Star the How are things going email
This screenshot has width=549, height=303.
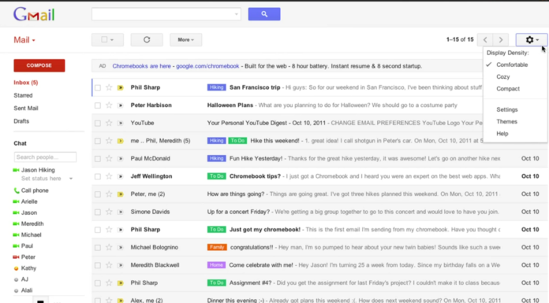[x=109, y=194]
